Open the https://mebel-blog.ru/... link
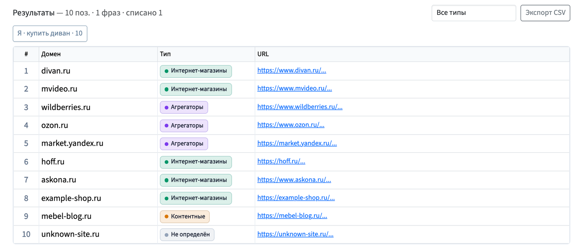The height and width of the screenshot is (248, 583). 292,216
